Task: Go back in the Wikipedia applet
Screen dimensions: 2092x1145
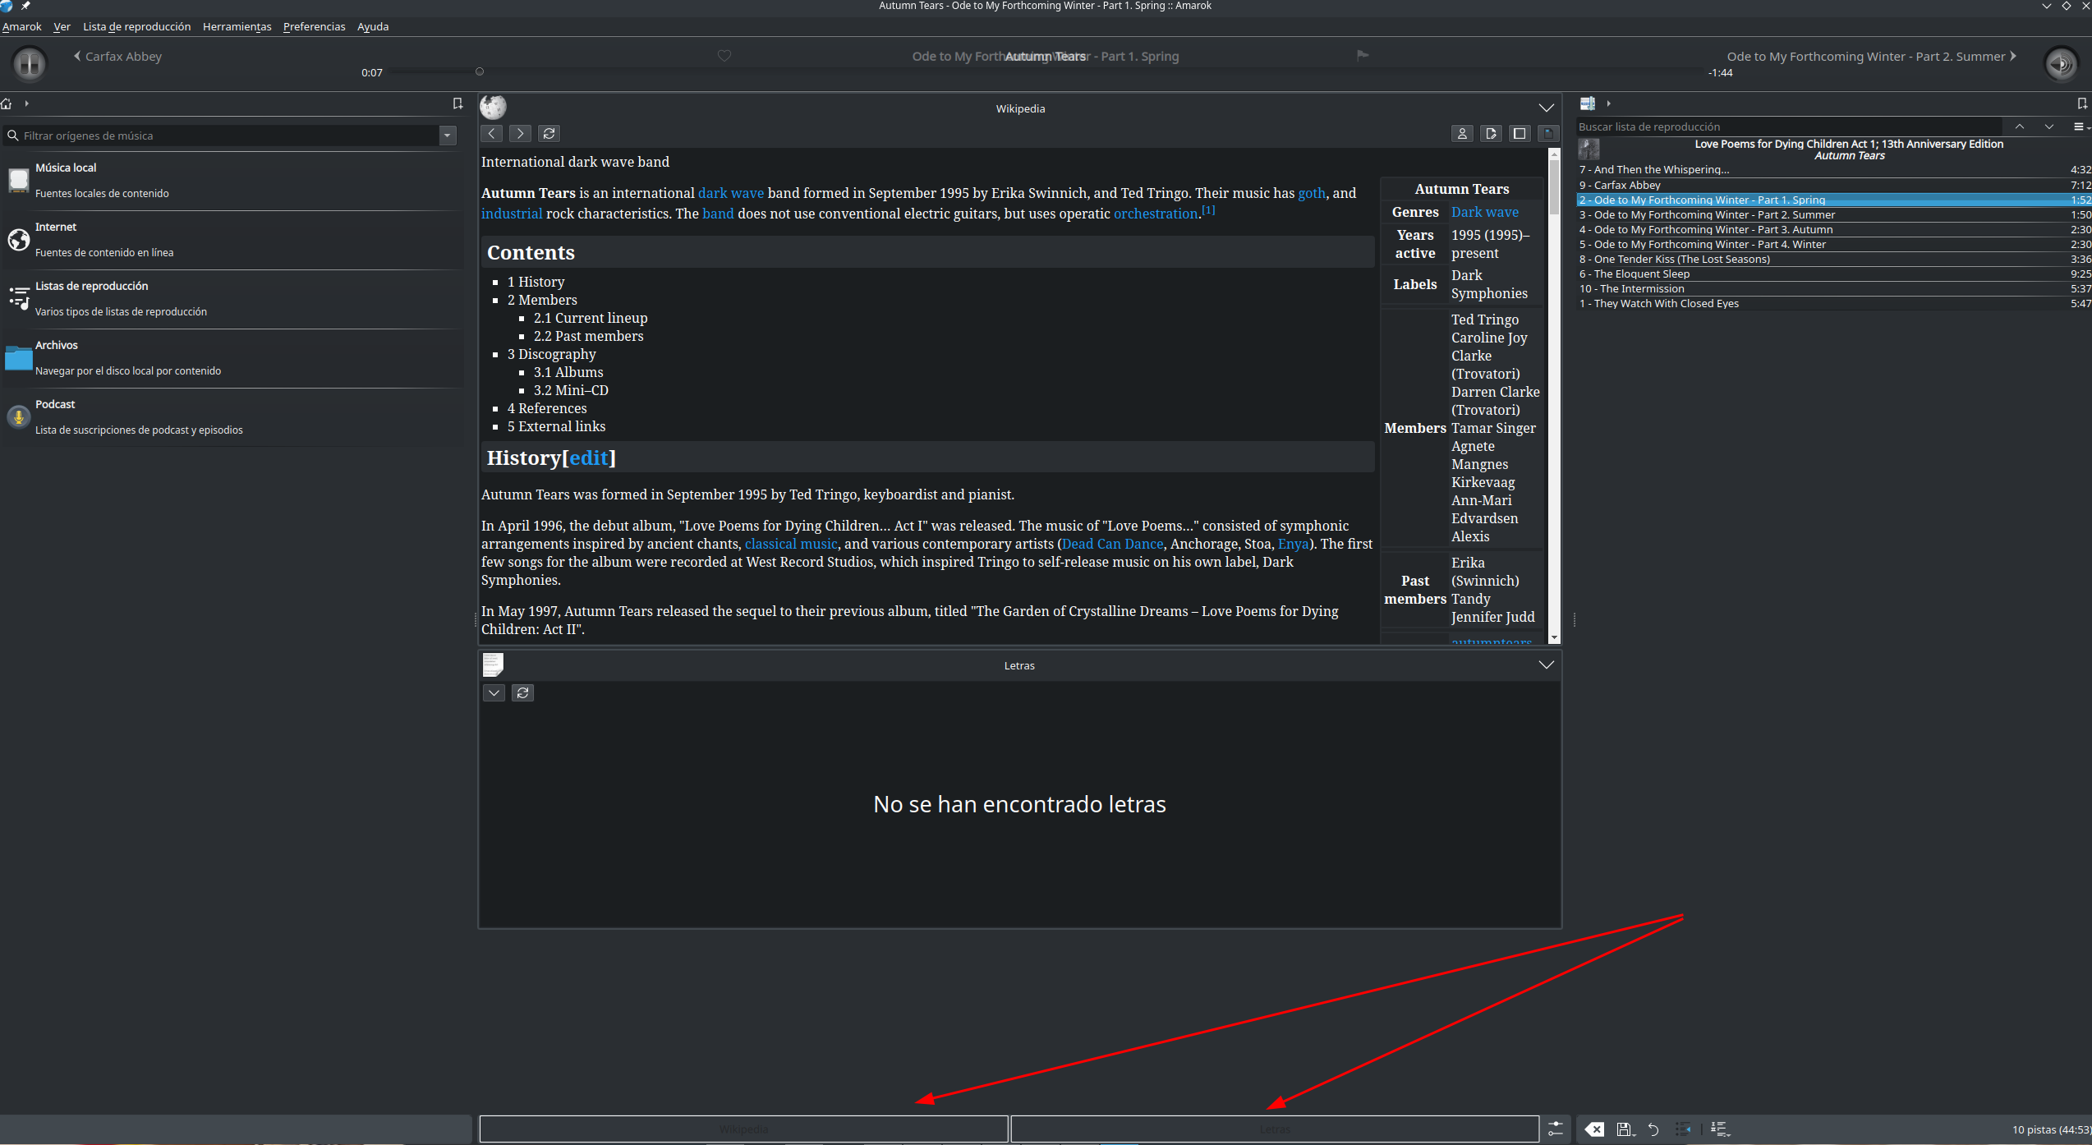Action: pyautogui.click(x=491, y=133)
